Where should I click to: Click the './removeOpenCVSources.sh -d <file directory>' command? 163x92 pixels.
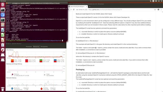tap(90, 53)
